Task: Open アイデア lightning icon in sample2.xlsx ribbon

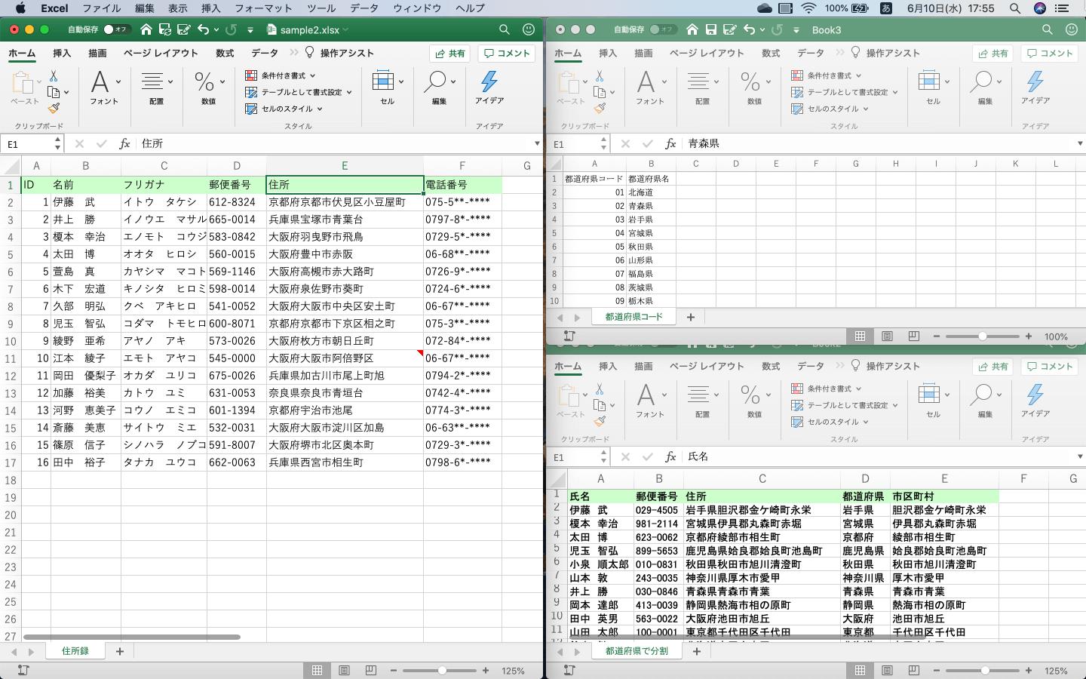Action: tap(489, 81)
